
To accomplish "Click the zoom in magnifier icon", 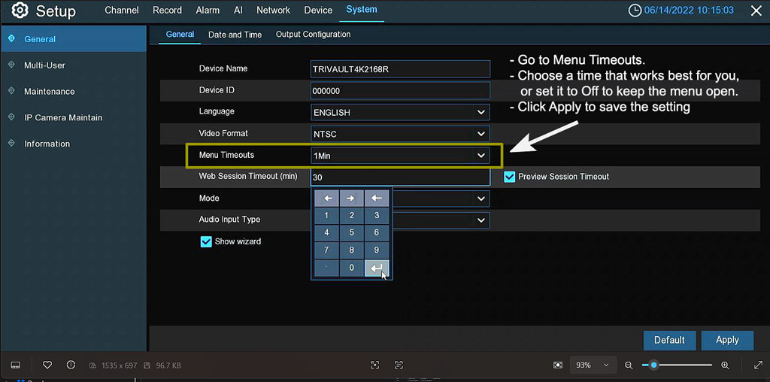I will [x=725, y=365].
